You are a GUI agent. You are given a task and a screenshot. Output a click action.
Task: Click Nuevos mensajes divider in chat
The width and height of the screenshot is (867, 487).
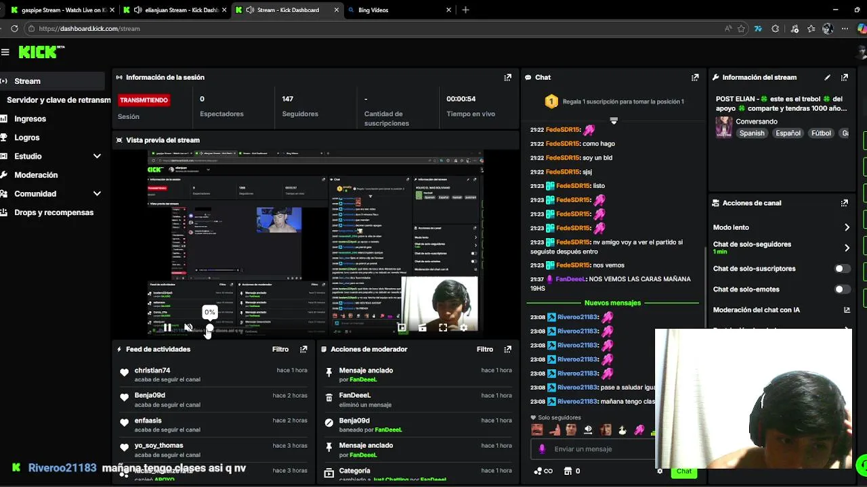[x=612, y=303]
